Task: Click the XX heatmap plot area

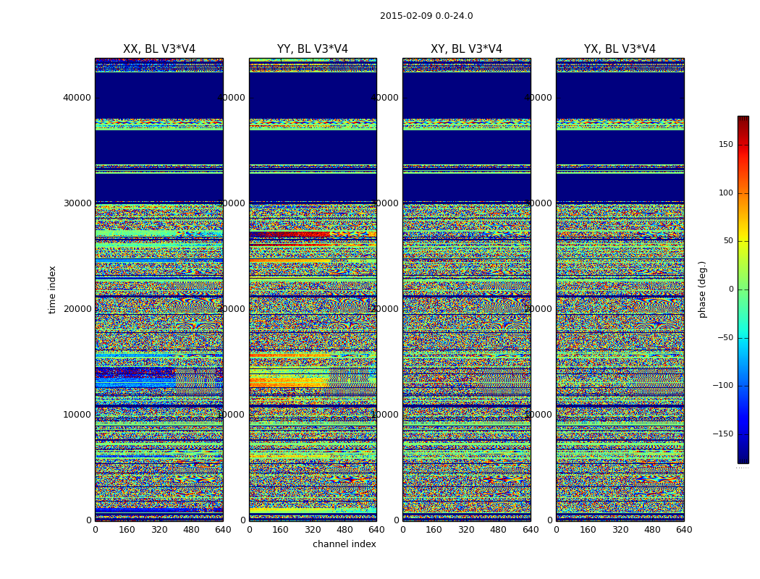Action: pyautogui.click(x=159, y=289)
